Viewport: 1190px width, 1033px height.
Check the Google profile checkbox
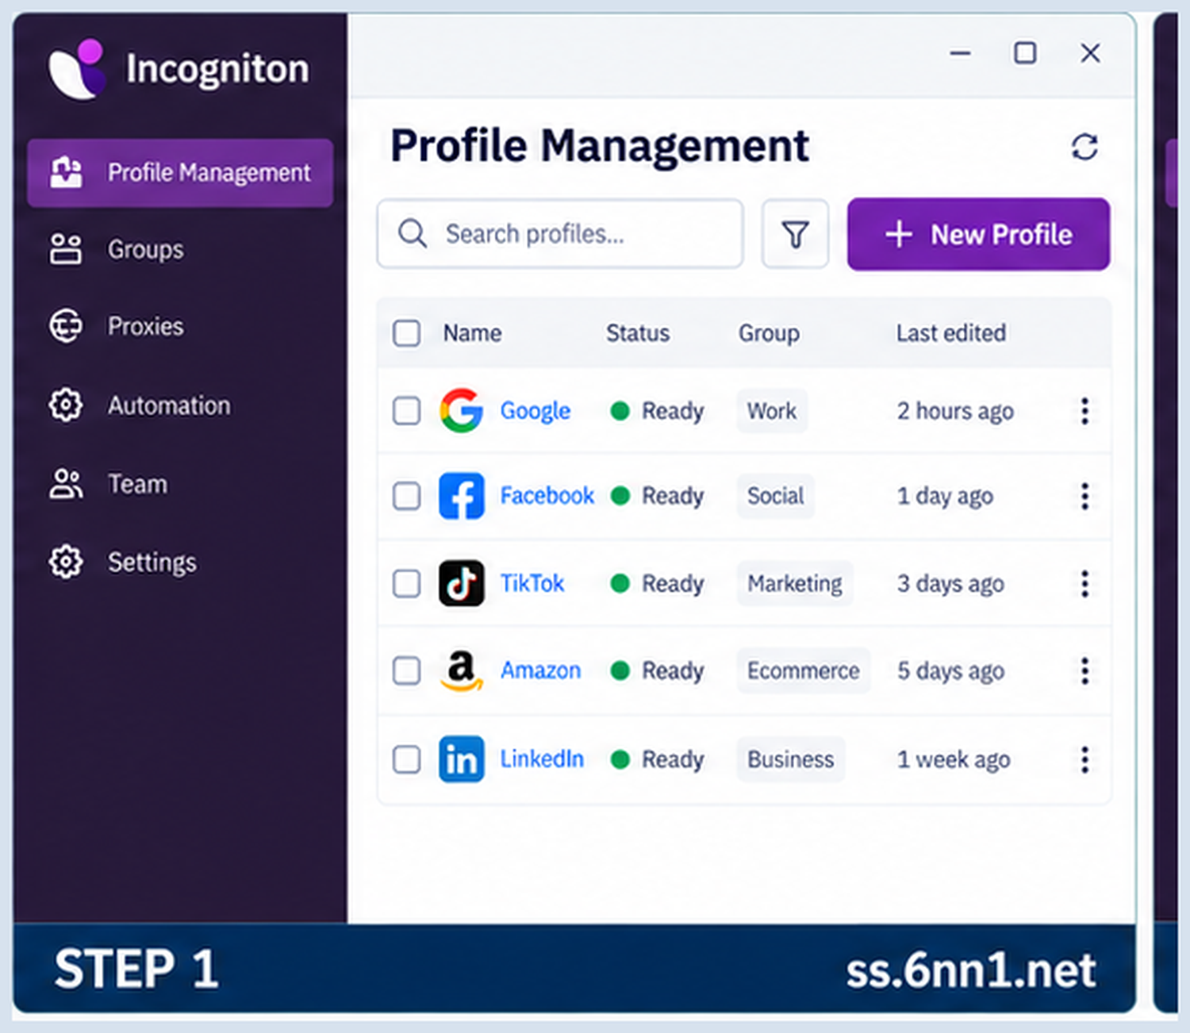[x=407, y=411]
